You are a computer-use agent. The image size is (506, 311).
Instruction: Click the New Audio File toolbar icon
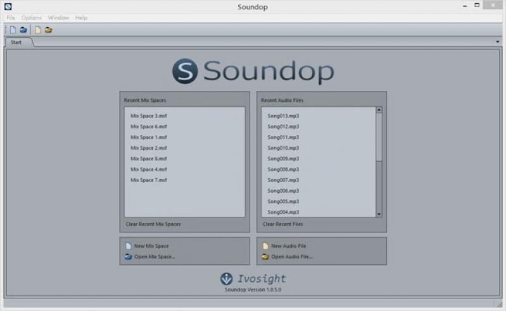[x=38, y=30]
